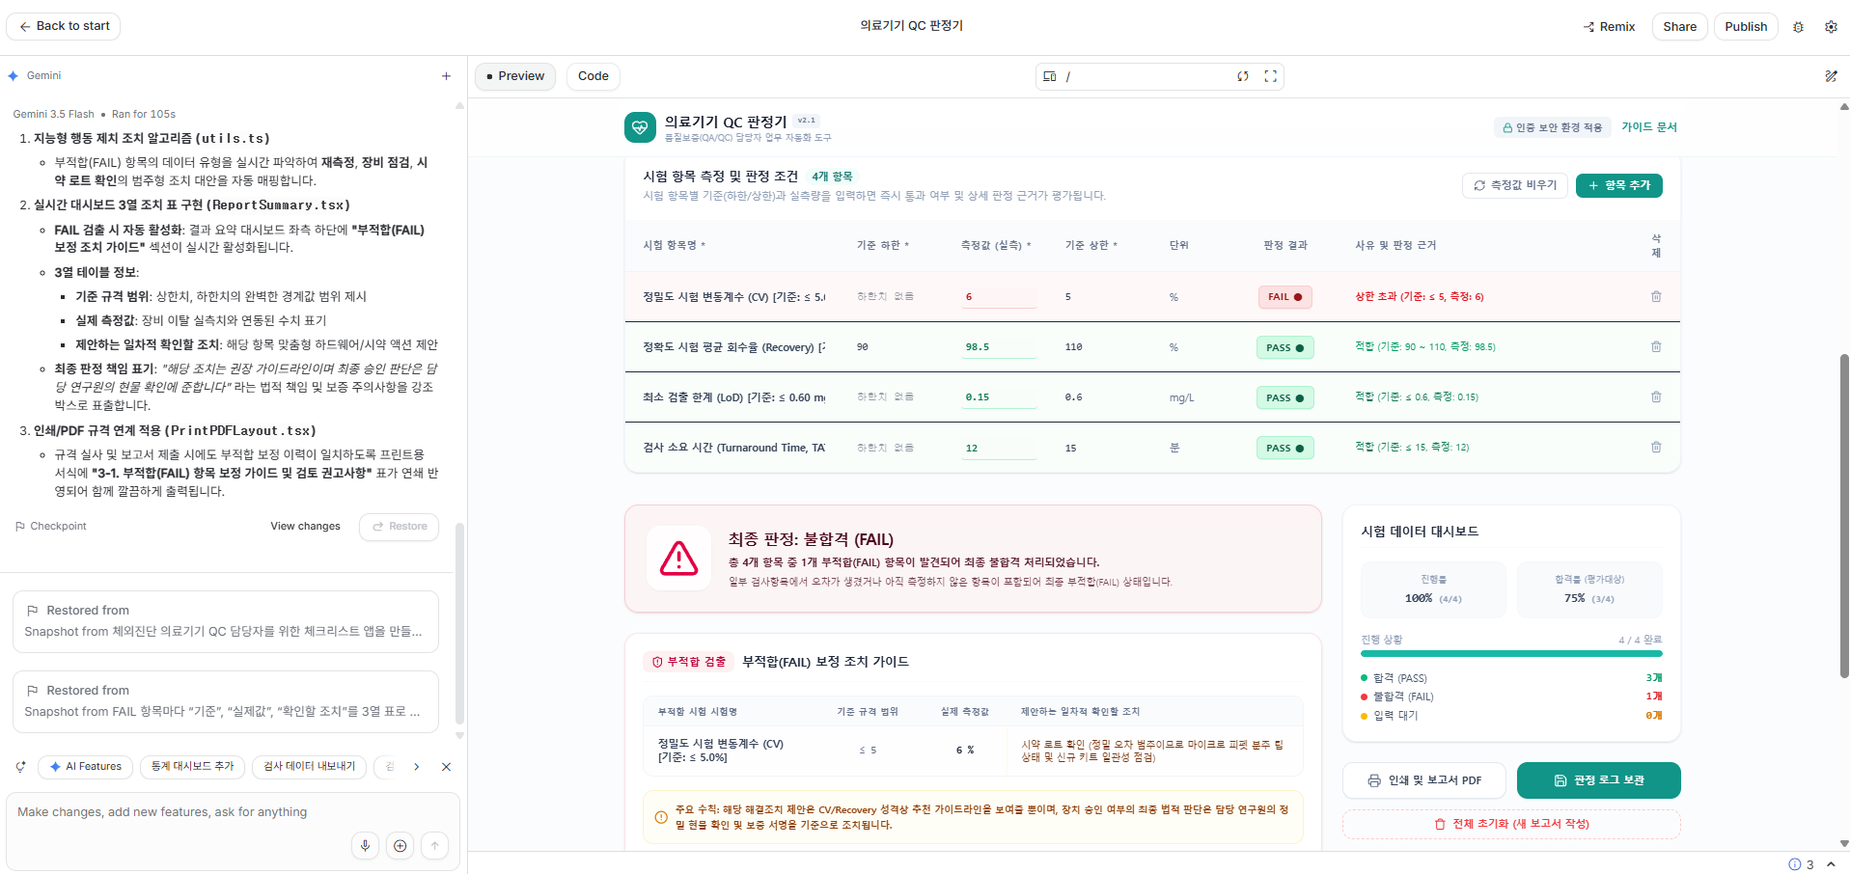
Task: Open preview in fullscreen
Action: [1270, 76]
